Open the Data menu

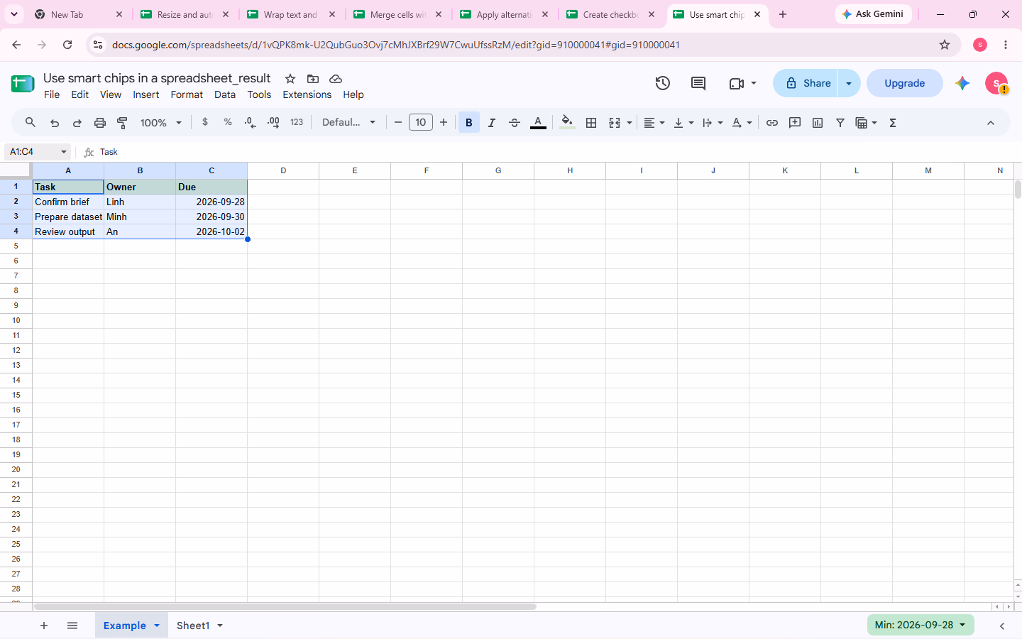coord(225,94)
